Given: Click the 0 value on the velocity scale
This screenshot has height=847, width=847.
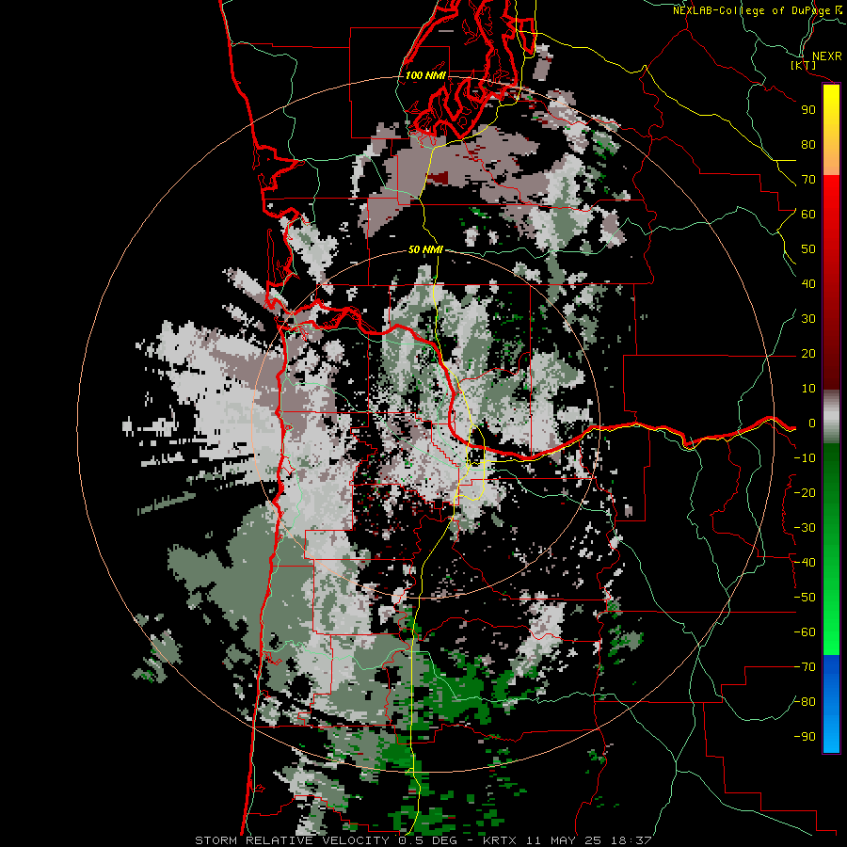Looking at the screenshot, I should point(812,423).
